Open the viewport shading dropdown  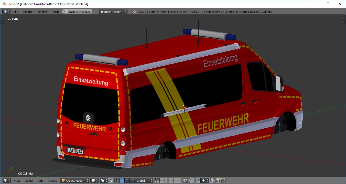point(94,180)
